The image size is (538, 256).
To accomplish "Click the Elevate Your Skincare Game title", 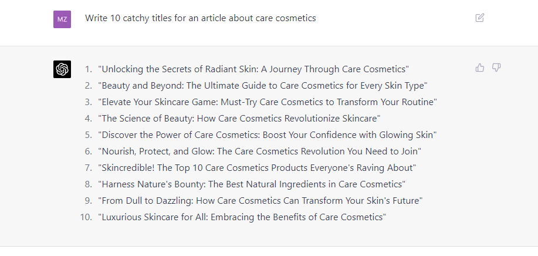I will (x=268, y=102).
